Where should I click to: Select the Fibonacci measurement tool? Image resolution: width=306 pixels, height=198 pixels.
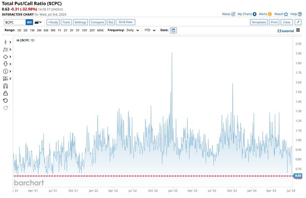(x=5, y=79)
